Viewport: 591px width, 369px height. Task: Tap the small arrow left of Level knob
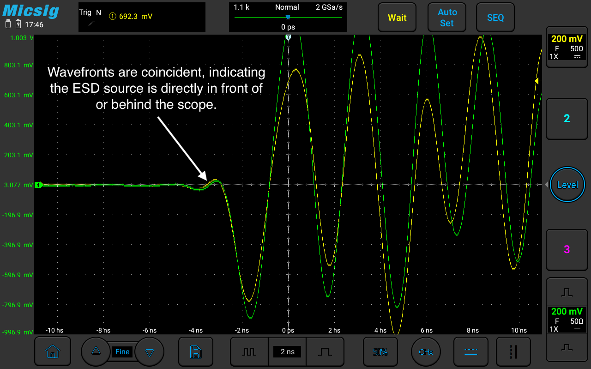click(547, 185)
